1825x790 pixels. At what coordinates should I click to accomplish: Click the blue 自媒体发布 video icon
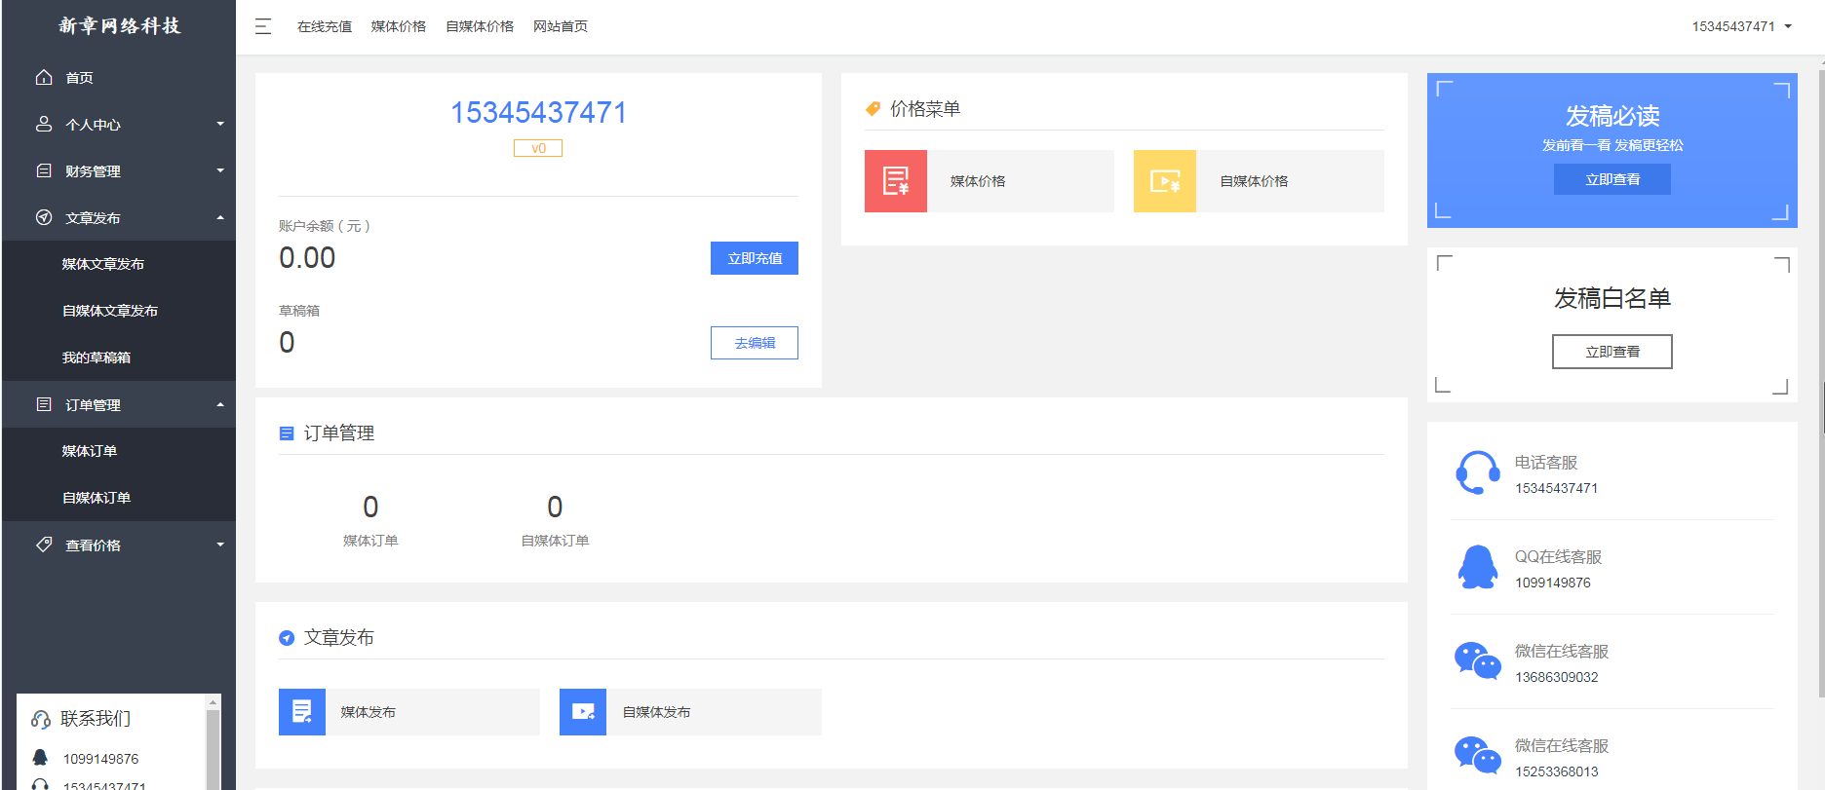pos(583,712)
